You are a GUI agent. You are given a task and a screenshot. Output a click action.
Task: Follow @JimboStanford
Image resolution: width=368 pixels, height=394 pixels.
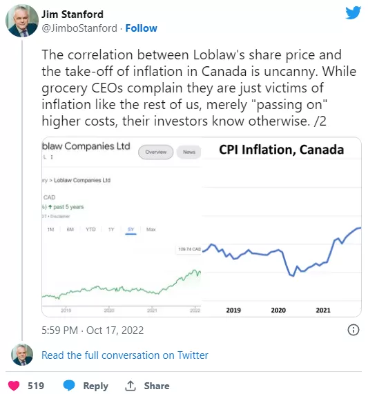click(142, 28)
